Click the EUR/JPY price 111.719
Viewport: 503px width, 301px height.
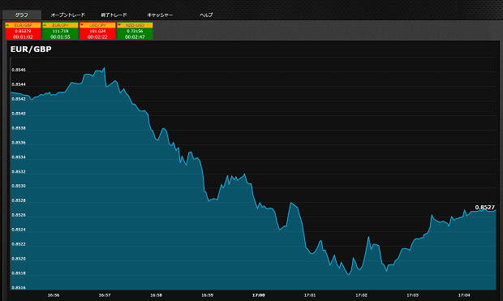click(x=60, y=31)
